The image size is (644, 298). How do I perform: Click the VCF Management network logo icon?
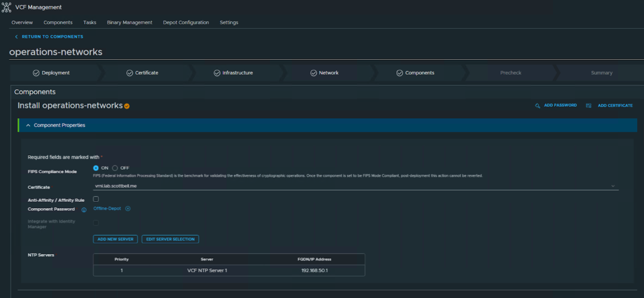tap(6, 7)
